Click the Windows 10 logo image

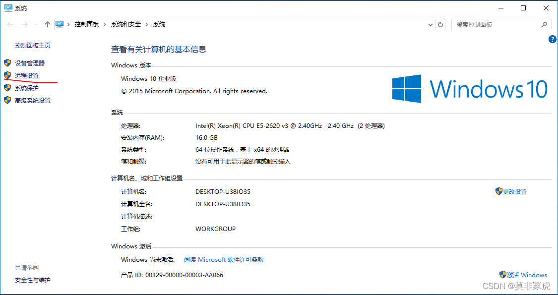coord(469,89)
